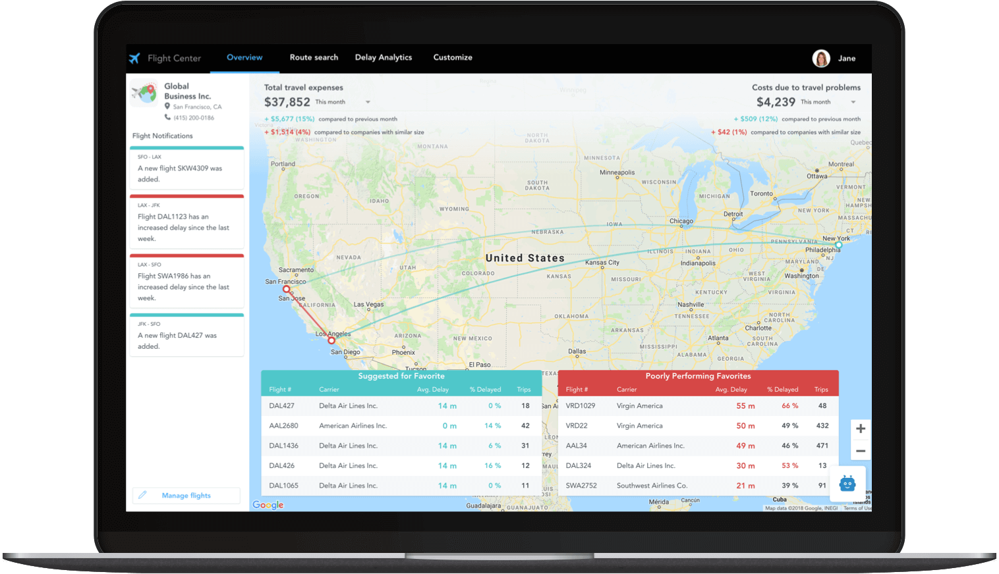Select the New York route marker
The height and width of the screenshot is (574, 999).
(x=838, y=245)
